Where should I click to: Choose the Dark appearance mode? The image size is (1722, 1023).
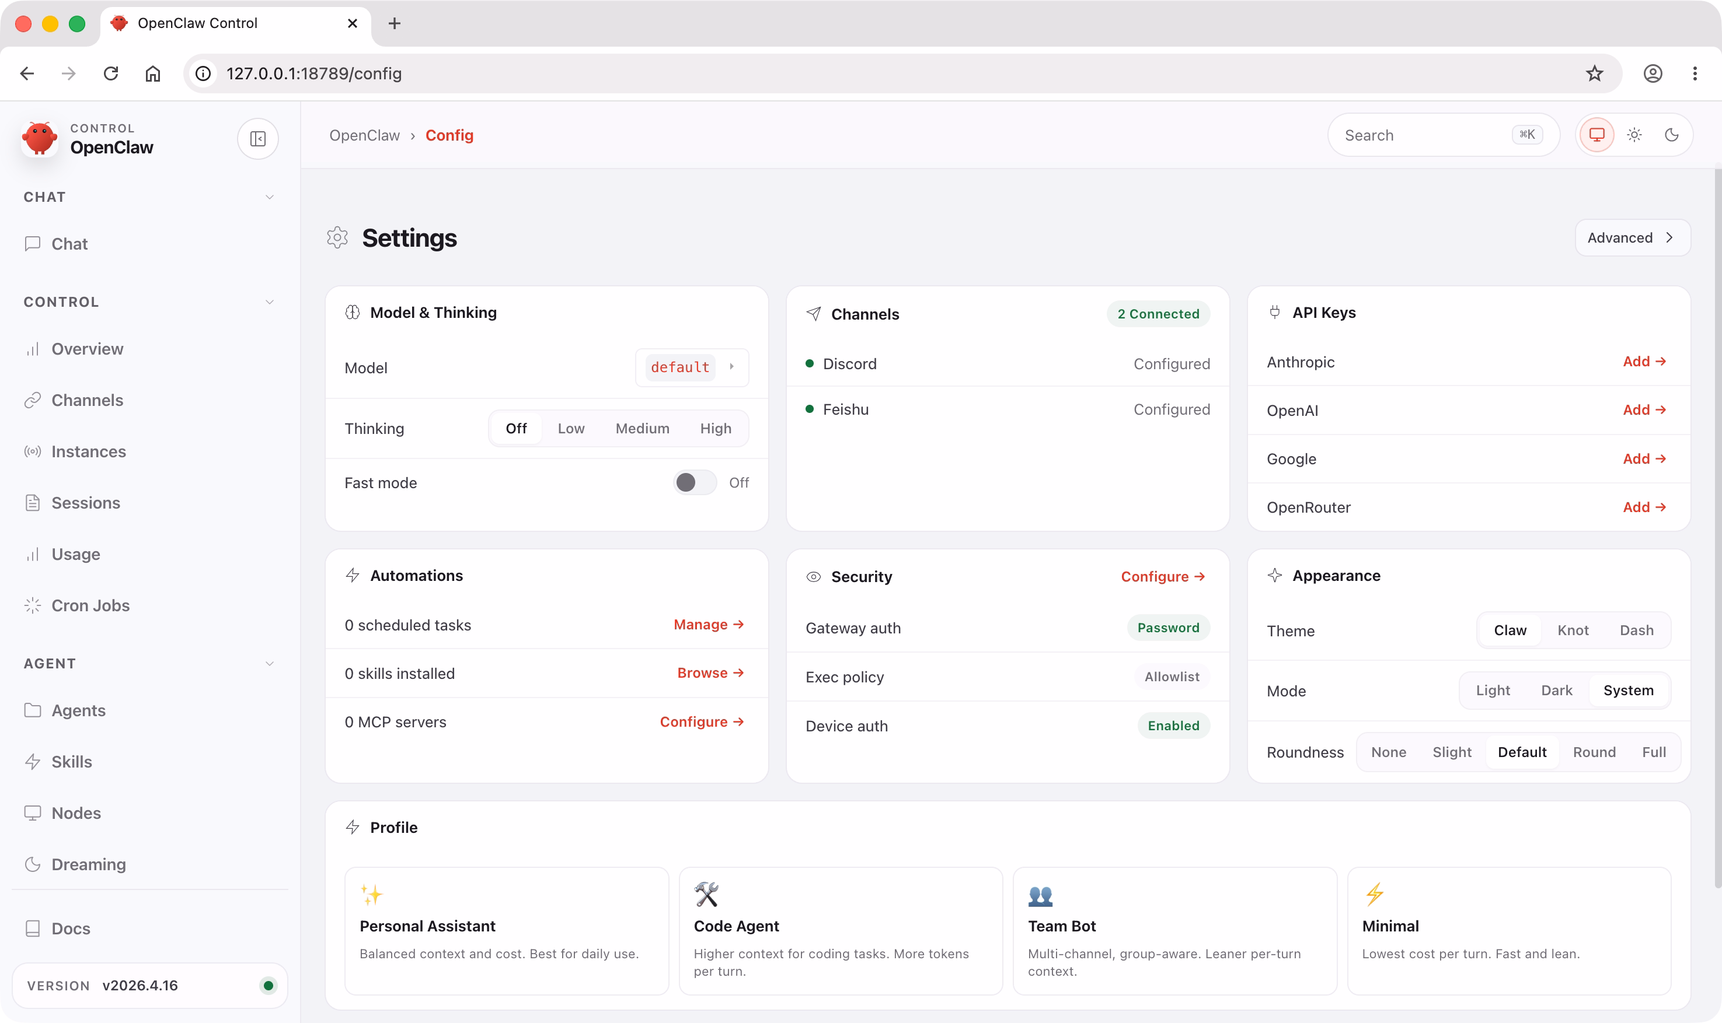tap(1556, 691)
